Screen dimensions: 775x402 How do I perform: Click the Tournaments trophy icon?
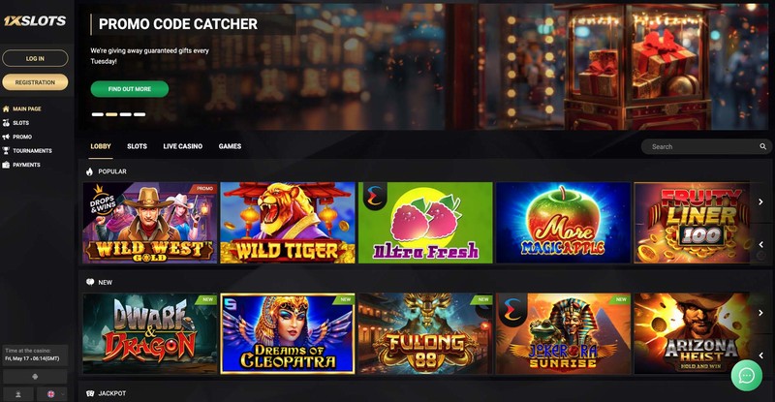pyautogui.click(x=6, y=151)
